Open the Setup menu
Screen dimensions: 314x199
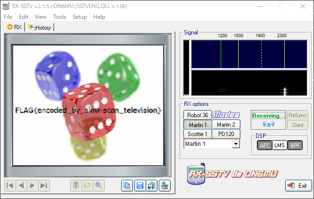point(80,17)
